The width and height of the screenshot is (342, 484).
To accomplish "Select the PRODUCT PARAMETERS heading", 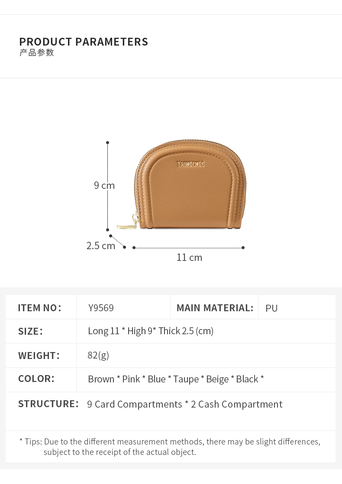I will (84, 42).
